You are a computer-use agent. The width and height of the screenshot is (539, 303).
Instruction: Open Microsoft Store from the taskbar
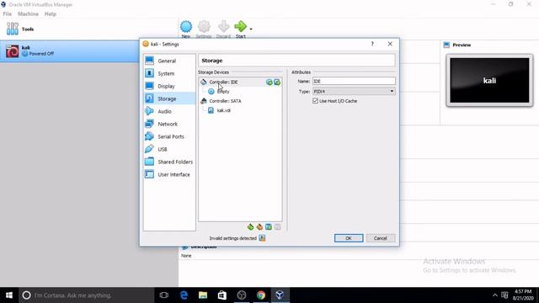pyautogui.click(x=222, y=295)
